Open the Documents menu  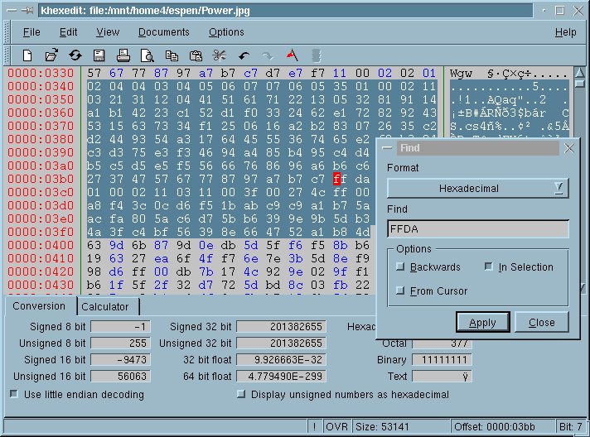(164, 32)
